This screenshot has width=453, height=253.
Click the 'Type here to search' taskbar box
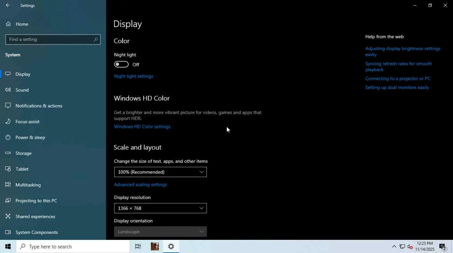pyautogui.click(x=73, y=246)
